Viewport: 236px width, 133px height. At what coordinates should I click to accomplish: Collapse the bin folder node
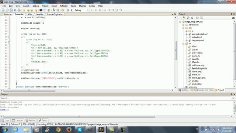[x=183, y=28]
